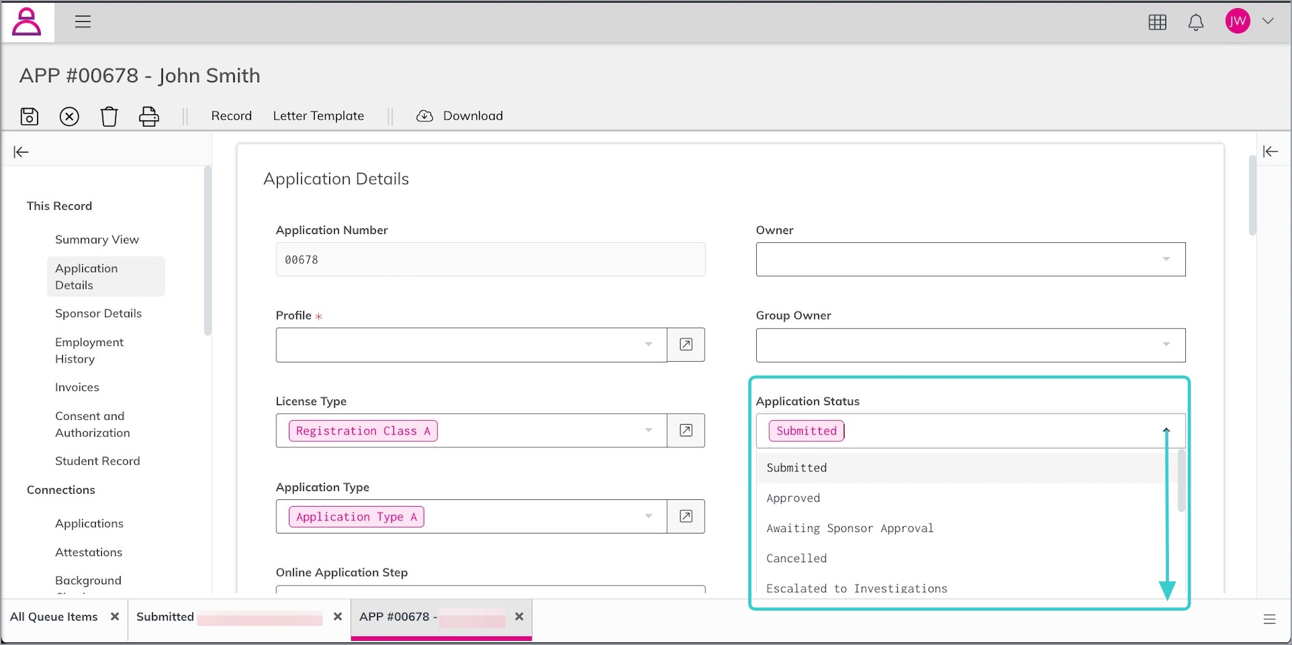Select Application Details in sidebar
Image resolution: width=1292 pixels, height=645 pixels.
pyautogui.click(x=106, y=276)
